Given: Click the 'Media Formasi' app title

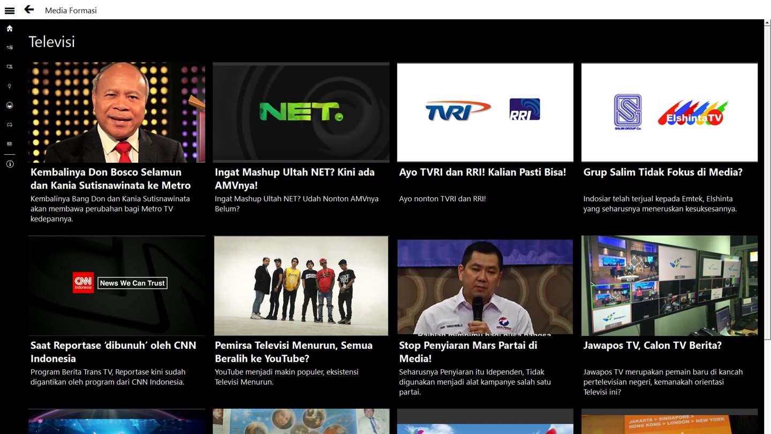Looking at the screenshot, I should point(71,10).
